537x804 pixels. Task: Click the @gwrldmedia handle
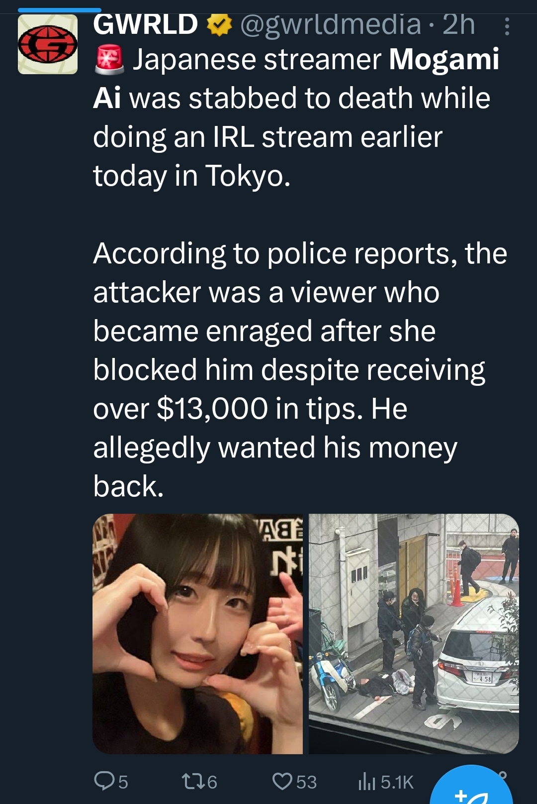331,24
